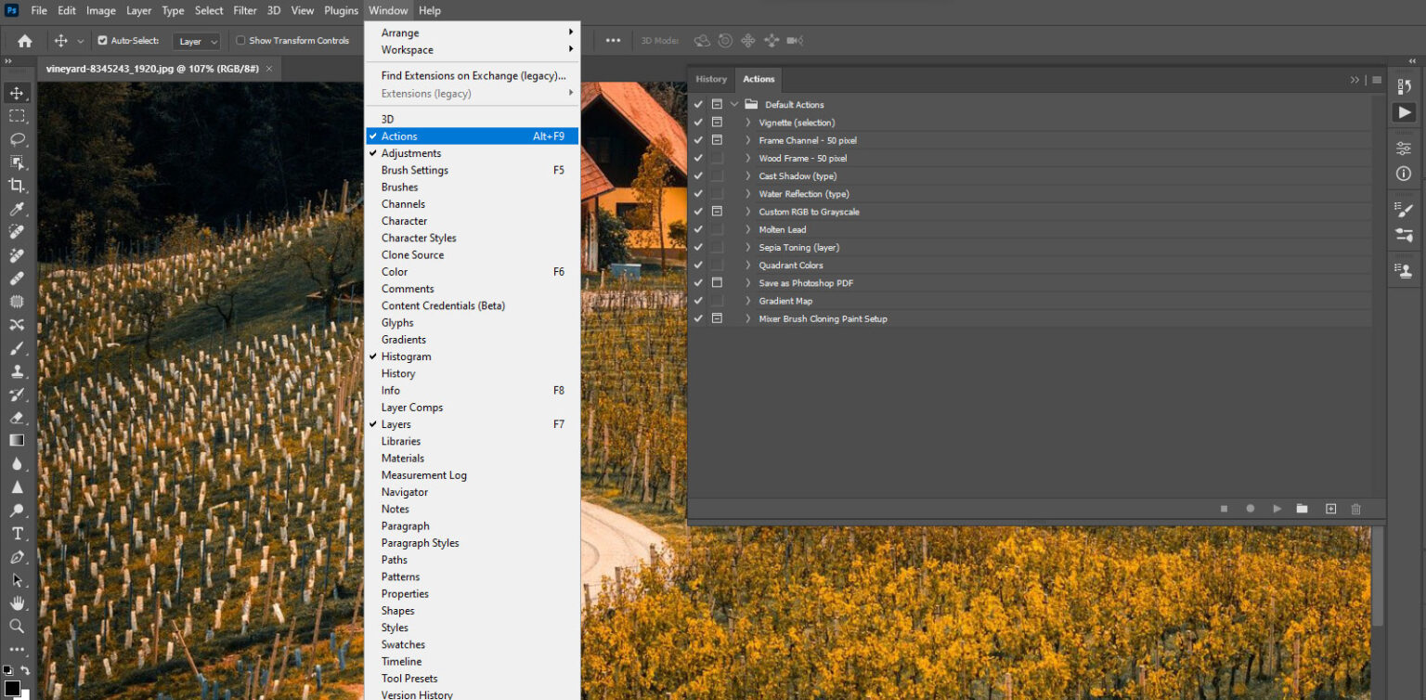Select the Crop tool
Screen dimensions: 1426x700
[x=17, y=186]
